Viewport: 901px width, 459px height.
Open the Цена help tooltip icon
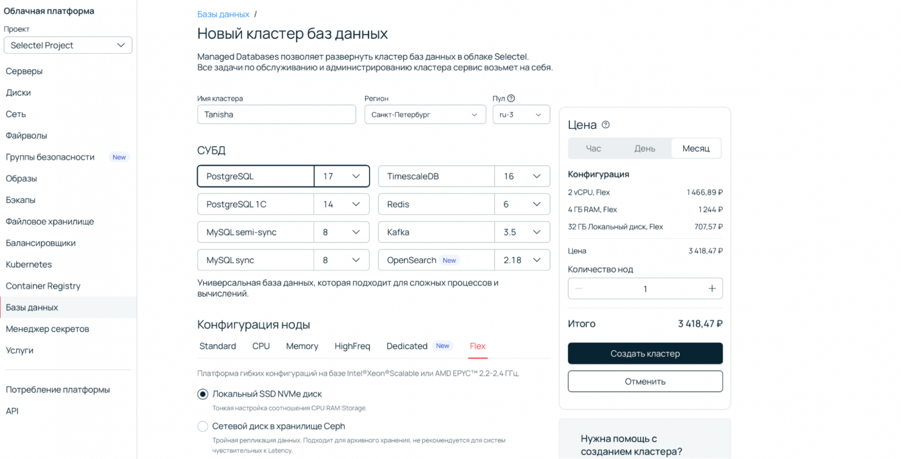pos(606,124)
